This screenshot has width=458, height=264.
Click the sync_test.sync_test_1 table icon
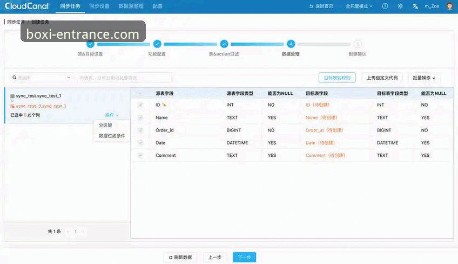[12, 96]
